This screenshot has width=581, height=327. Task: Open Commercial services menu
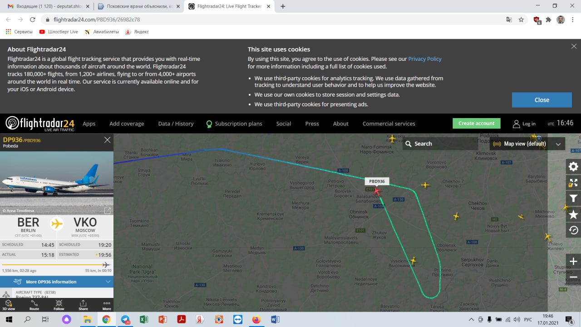[x=389, y=124]
